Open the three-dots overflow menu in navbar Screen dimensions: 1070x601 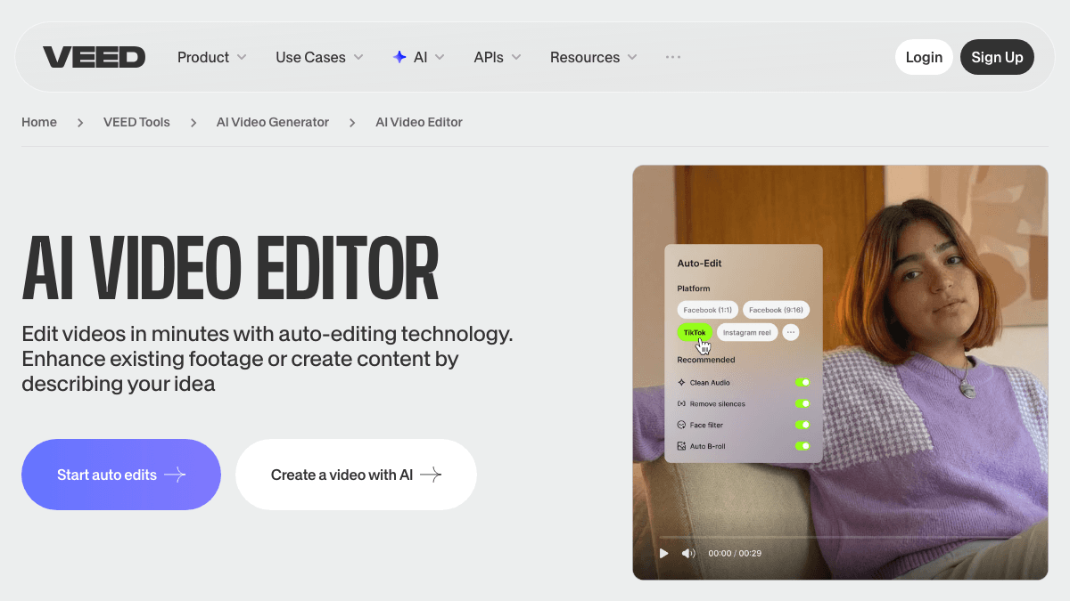coord(673,57)
